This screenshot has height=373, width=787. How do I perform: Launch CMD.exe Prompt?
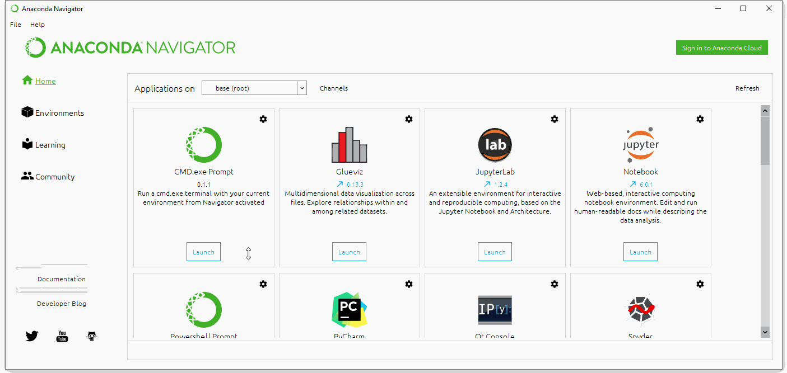pos(204,252)
